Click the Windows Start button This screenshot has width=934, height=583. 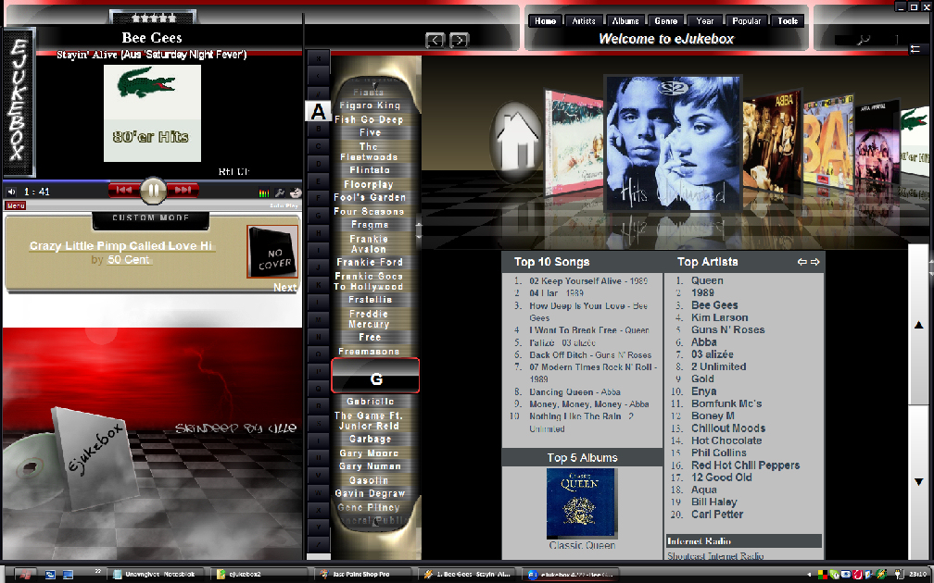pyautogui.click(x=24, y=574)
